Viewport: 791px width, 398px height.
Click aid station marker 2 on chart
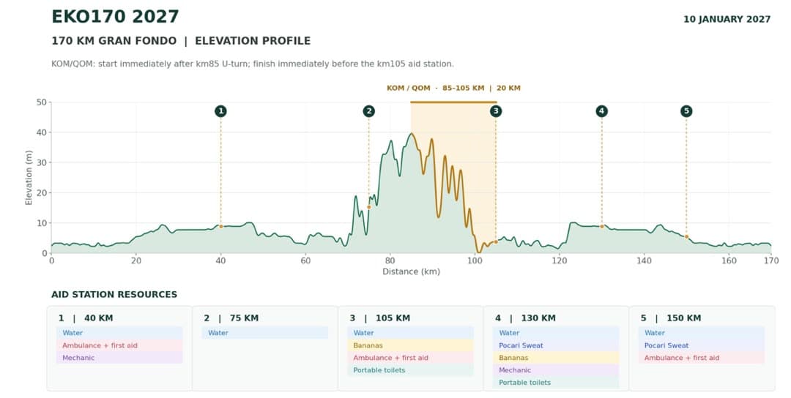tap(368, 111)
